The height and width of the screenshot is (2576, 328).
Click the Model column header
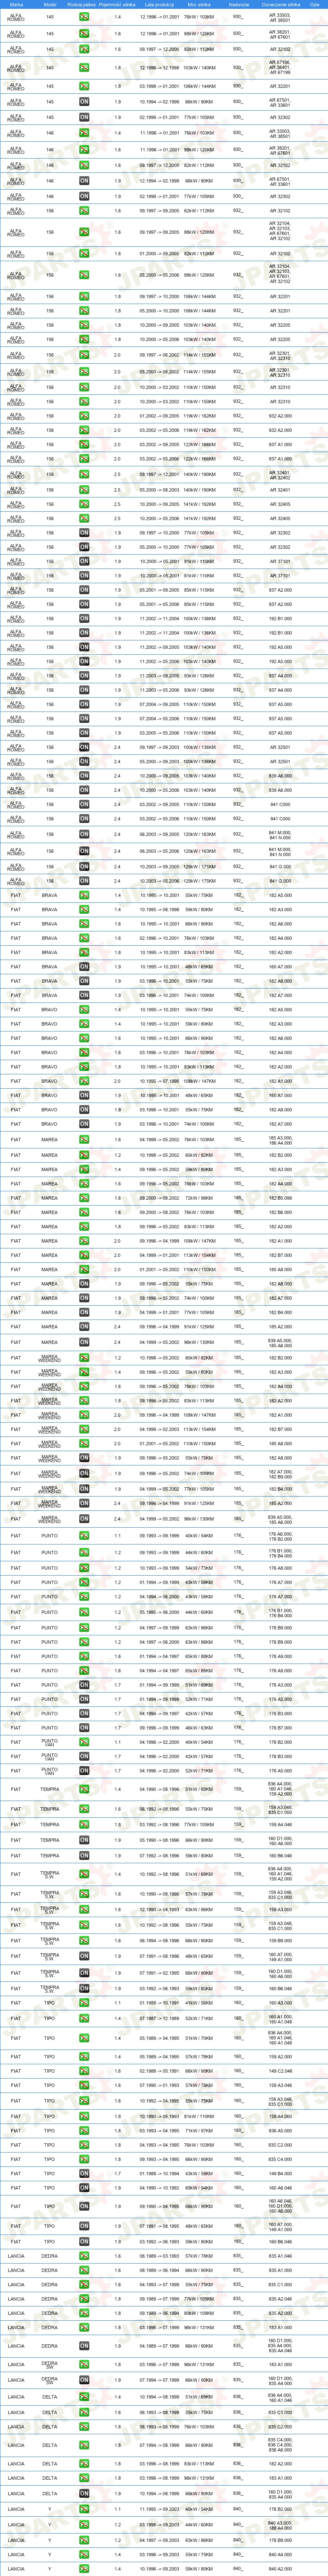50,5
